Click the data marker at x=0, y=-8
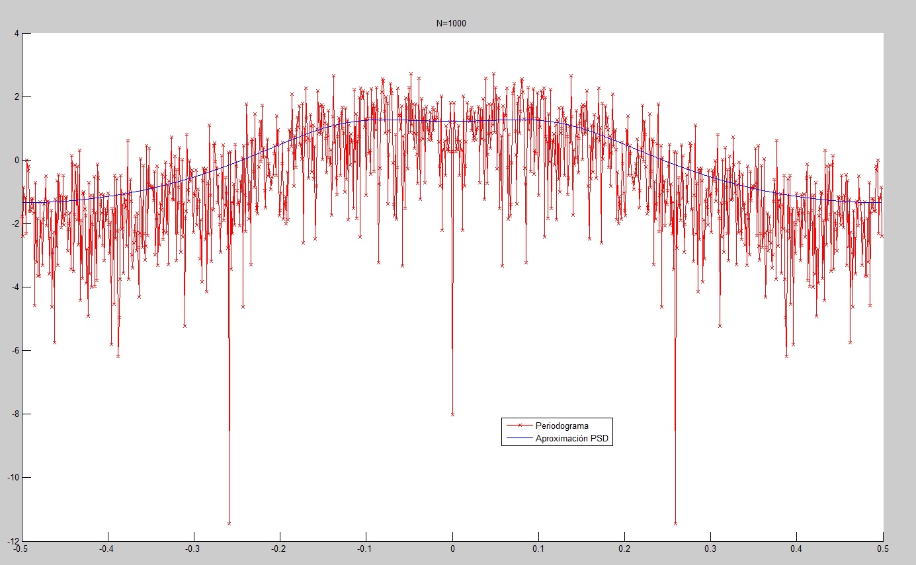The width and height of the screenshot is (916, 565). click(452, 414)
